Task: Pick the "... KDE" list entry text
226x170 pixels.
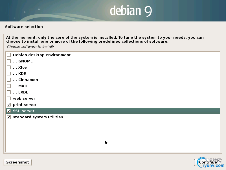Action: 19,74
